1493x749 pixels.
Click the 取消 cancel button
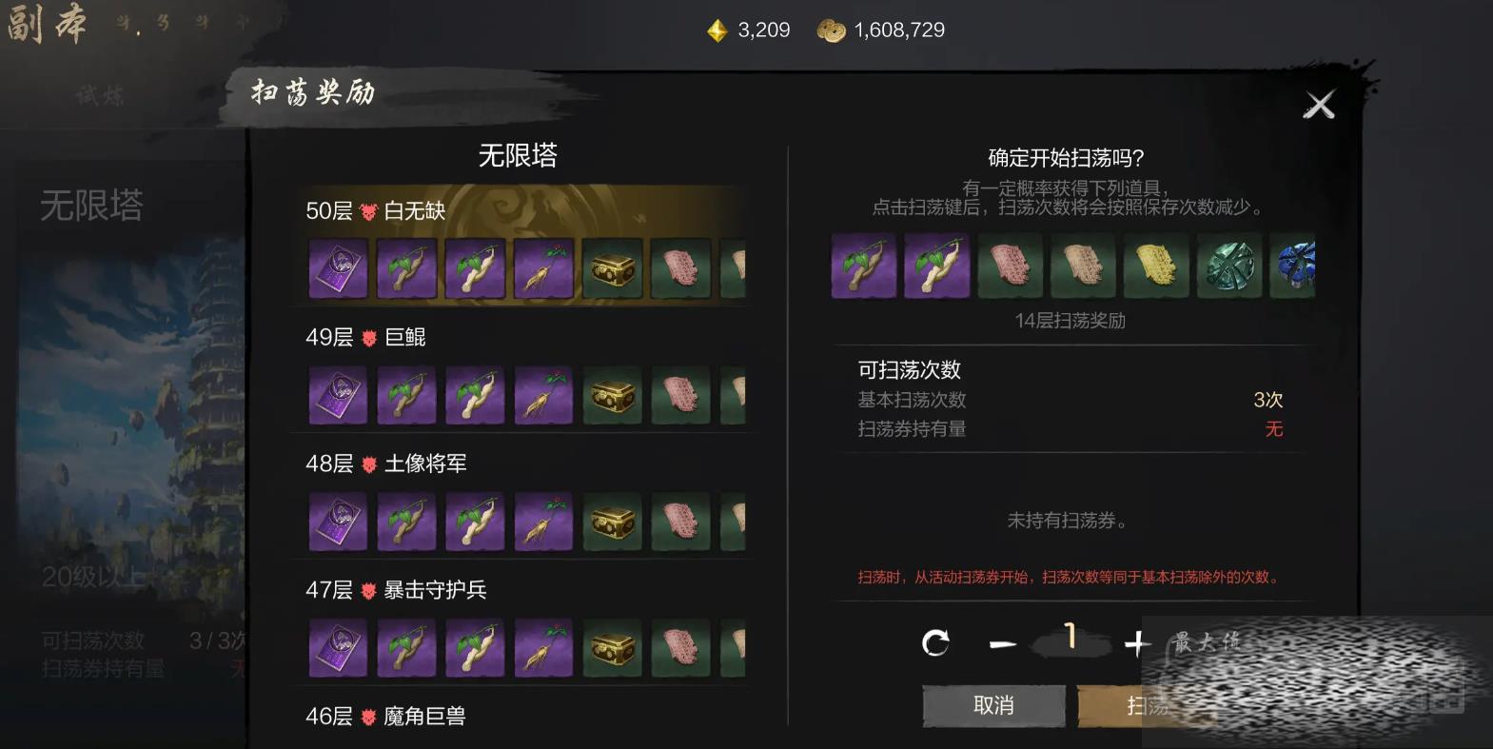tap(993, 705)
